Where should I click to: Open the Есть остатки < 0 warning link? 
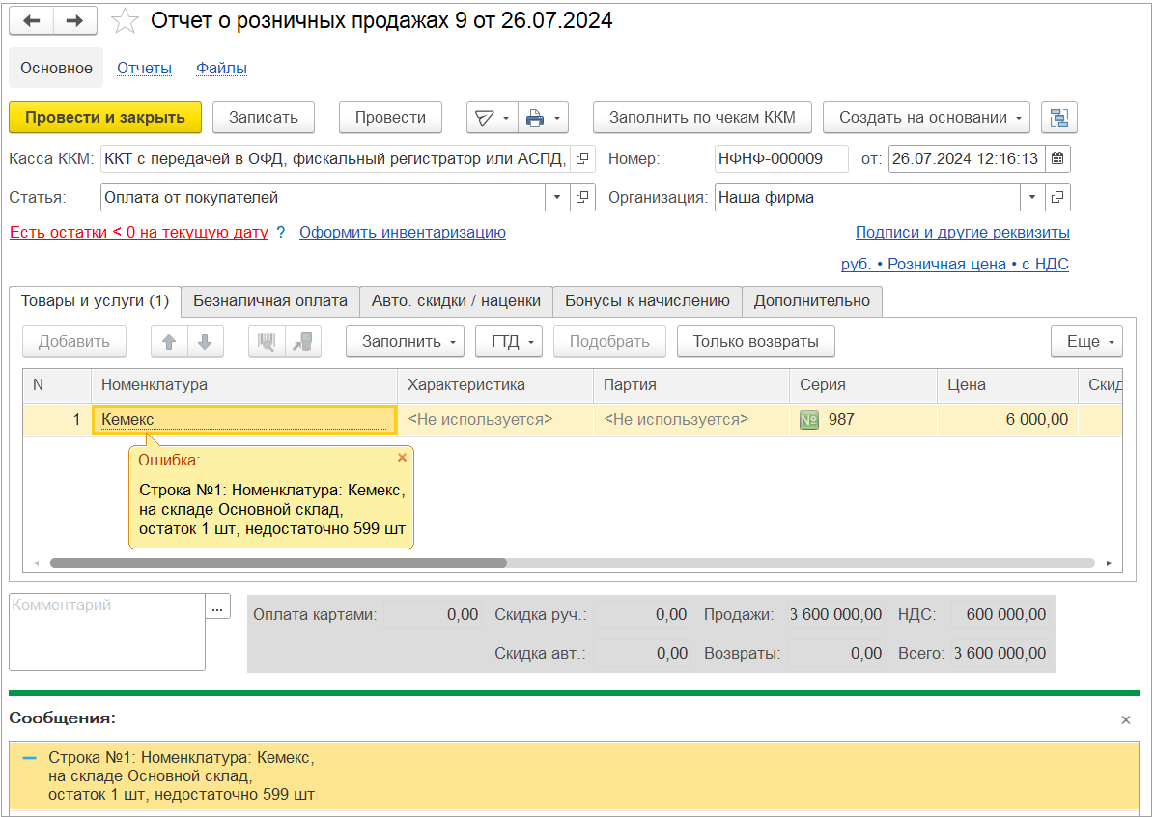(x=138, y=232)
